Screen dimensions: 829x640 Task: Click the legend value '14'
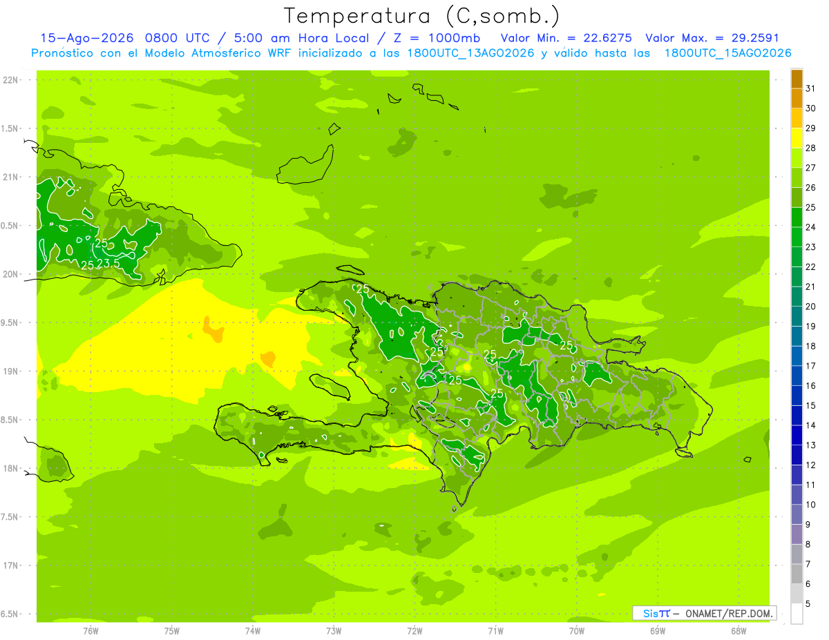(811, 425)
